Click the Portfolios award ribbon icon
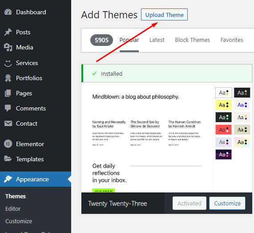The image size is (254, 233). [x=8, y=78]
